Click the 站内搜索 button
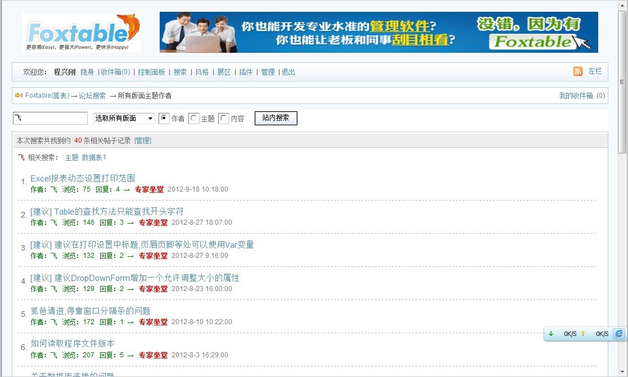 pyautogui.click(x=276, y=118)
